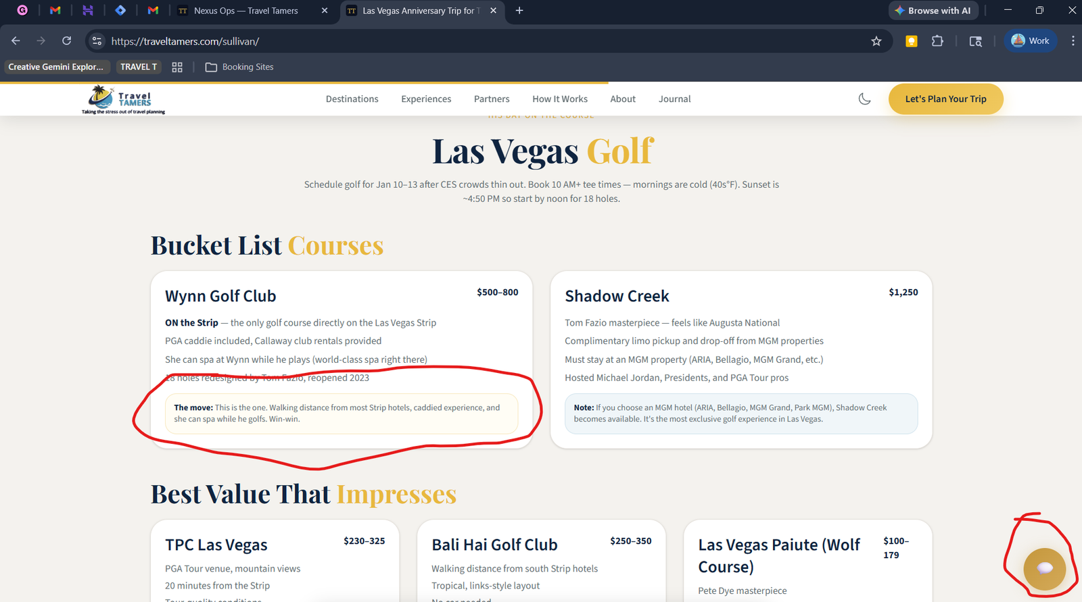Click 'Pete Dye masterpiece' text
1082x602 pixels.
tap(743, 591)
